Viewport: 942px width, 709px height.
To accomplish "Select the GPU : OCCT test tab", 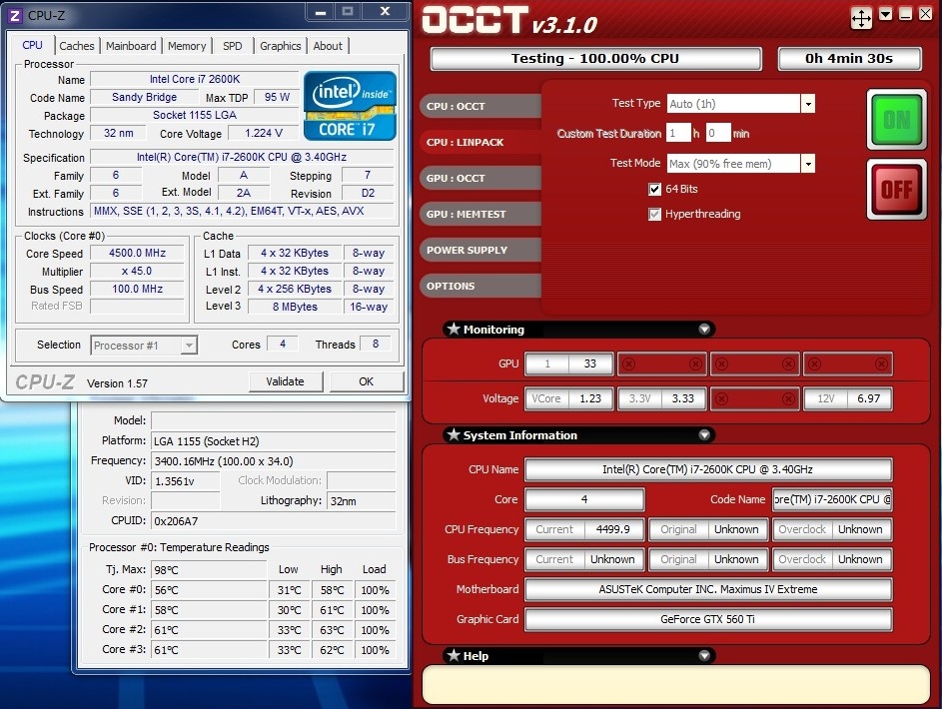I will coord(480,179).
